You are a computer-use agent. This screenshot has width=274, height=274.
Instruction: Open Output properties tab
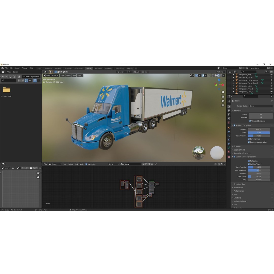pos(229,110)
